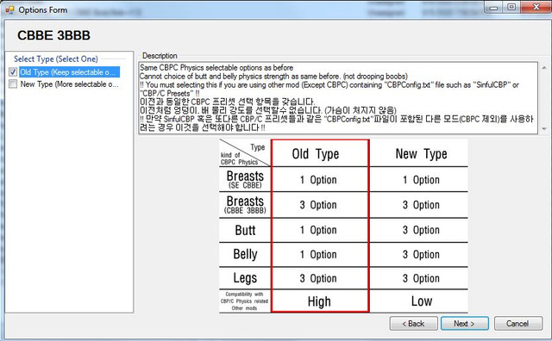Click the Next button

tap(464, 324)
